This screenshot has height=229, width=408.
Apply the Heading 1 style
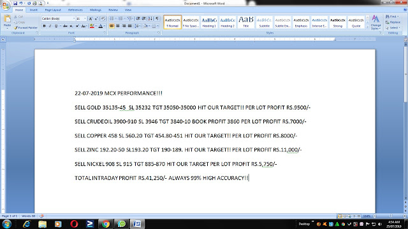209,22
